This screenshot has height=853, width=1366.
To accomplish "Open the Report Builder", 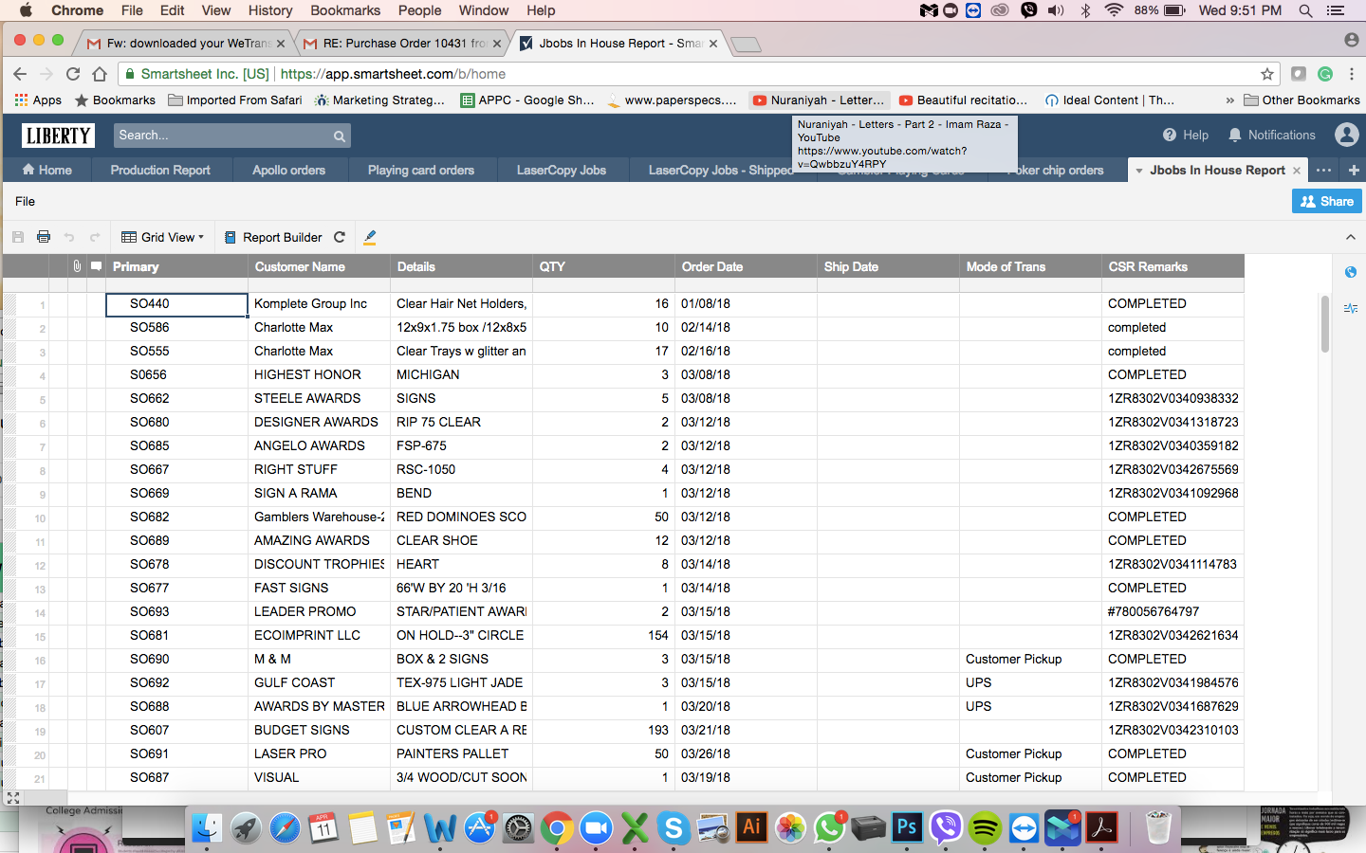I will click(273, 237).
